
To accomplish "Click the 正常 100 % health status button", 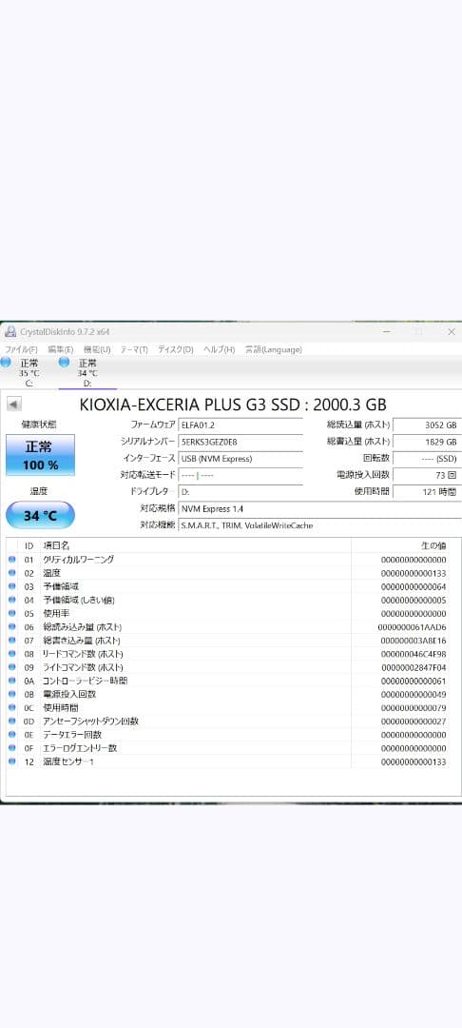I will click(40, 455).
